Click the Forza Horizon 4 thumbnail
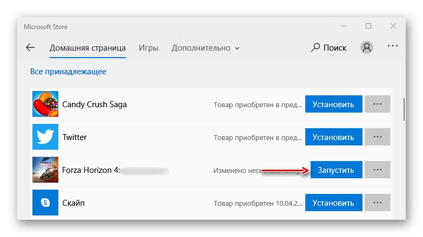 [45, 170]
